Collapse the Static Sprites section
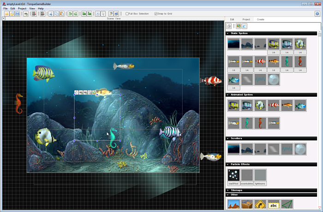The width and height of the screenshot is (323, 212). (x=227, y=33)
